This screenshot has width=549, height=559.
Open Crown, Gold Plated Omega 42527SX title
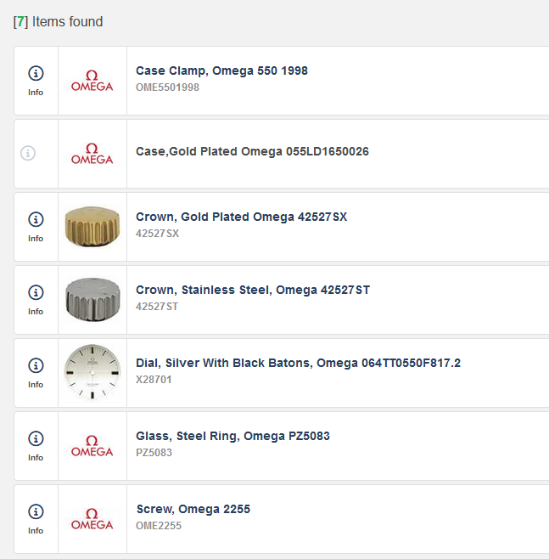tap(241, 217)
